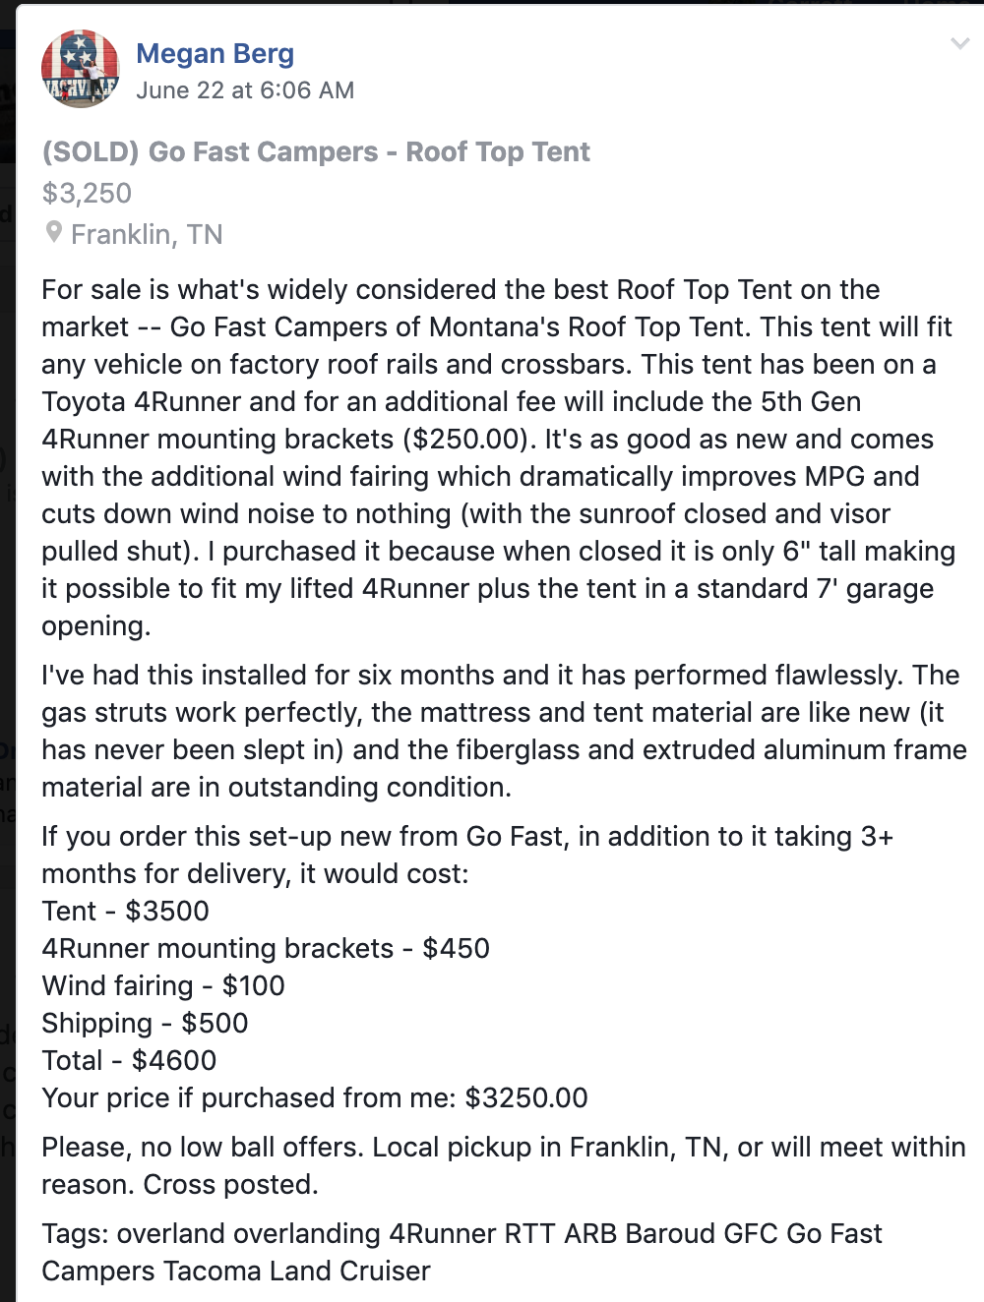Screen dimensions: 984x1302
Task: Click the 'If you order this set-up' line
Action: coord(467,837)
